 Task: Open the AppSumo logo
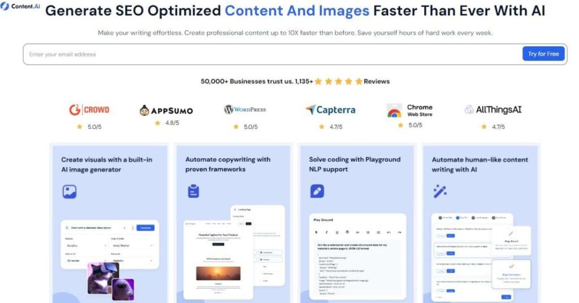pos(166,110)
